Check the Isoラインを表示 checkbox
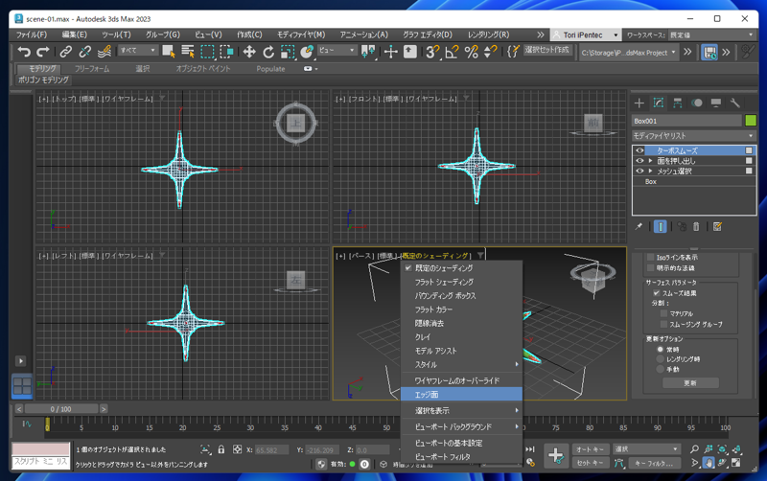The height and width of the screenshot is (481, 767). [651, 257]
